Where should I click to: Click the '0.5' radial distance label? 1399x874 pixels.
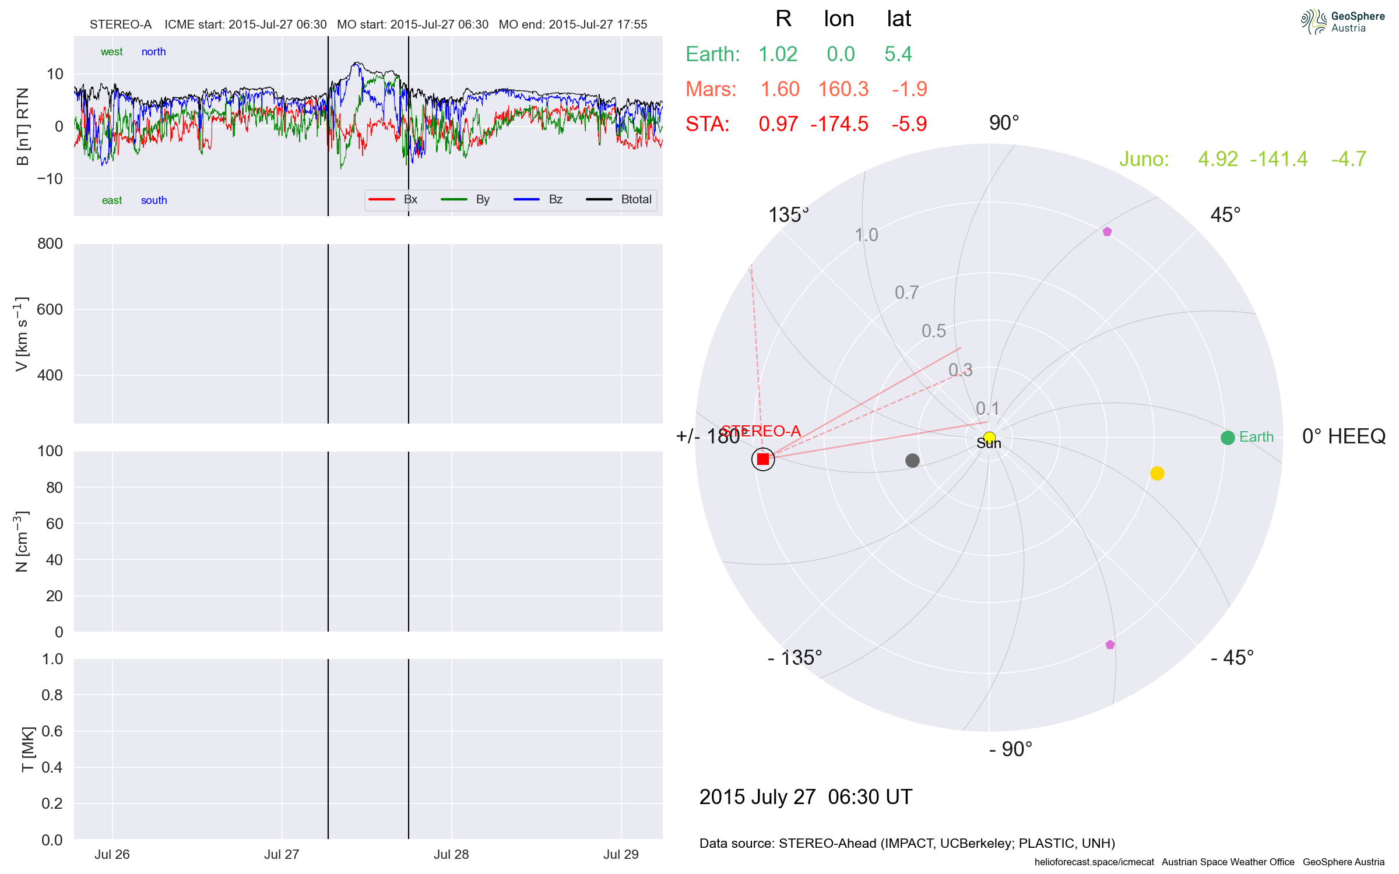pyautogui.click(x=933, y=331)
